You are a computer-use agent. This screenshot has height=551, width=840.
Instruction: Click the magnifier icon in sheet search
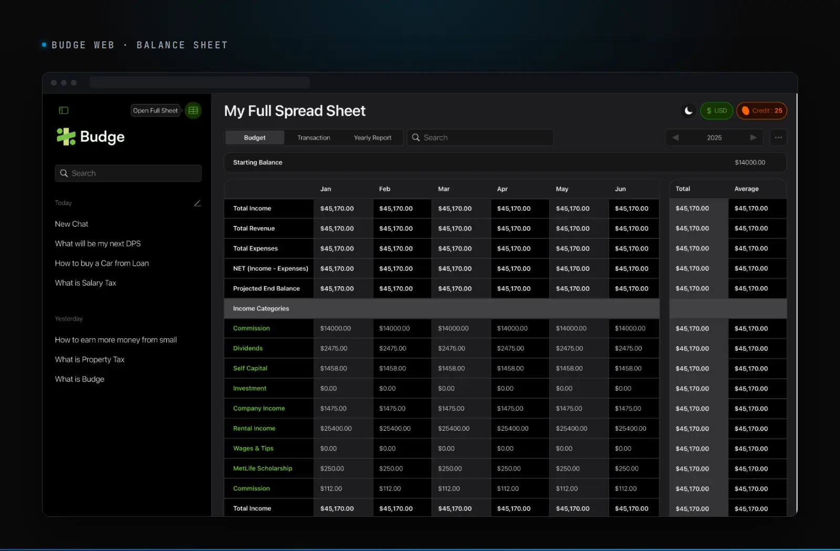[x=416, y=138]
